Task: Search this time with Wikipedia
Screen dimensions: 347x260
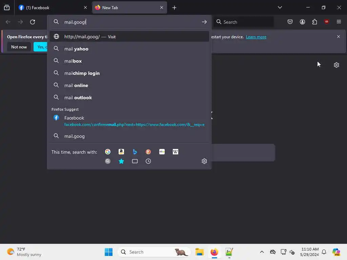Action: tap(176, 152)
